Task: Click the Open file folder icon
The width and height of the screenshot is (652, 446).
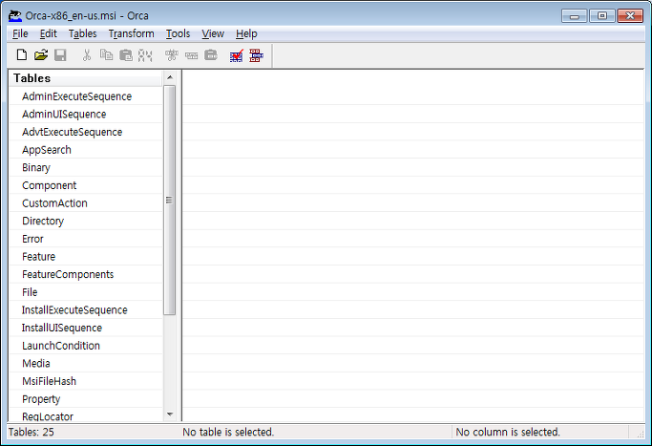Action: point(41,55)
